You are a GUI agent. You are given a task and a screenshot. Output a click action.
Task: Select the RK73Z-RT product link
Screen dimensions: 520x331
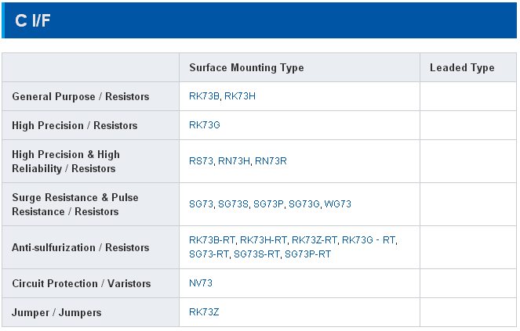314,240
